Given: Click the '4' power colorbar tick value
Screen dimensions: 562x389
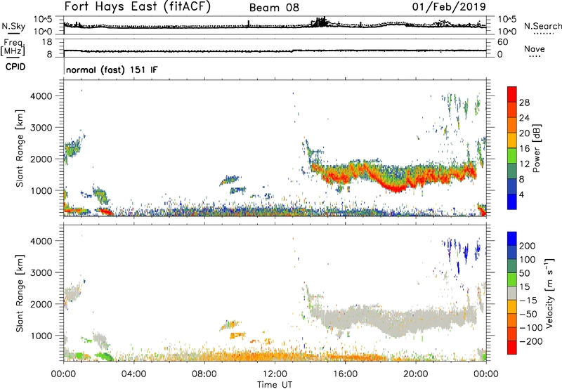Looking at the screenshot, I should pos(521,194).
